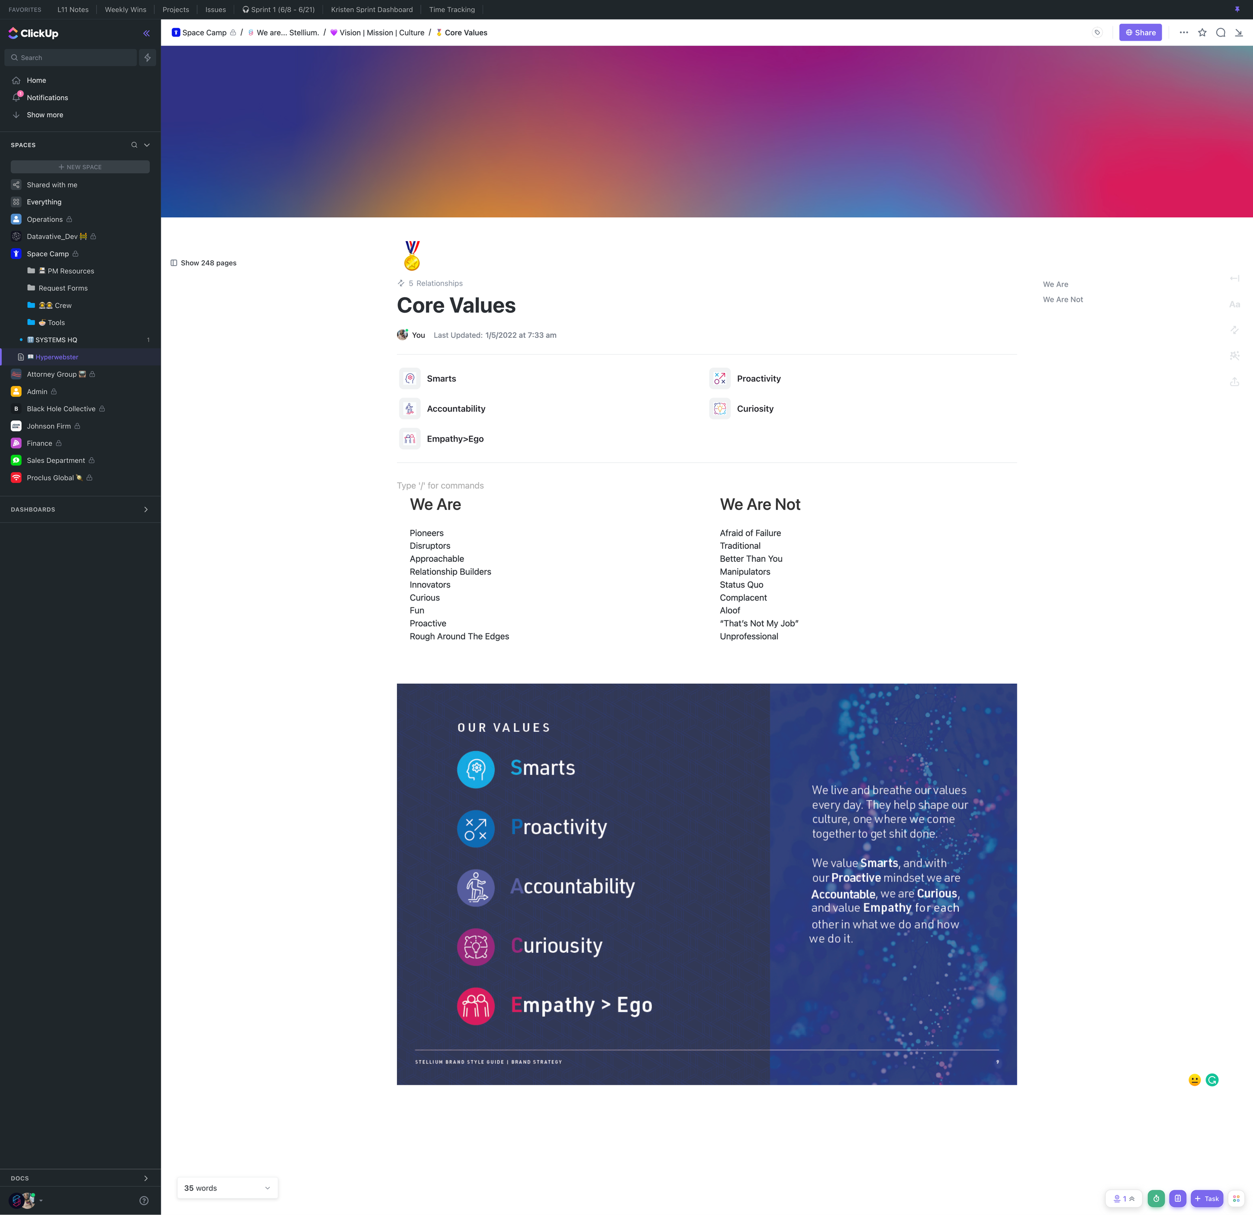The height and width of the screenshot is (1215, 1253).
Task: Expand the Dashboards section
Action: click(146, 510)
